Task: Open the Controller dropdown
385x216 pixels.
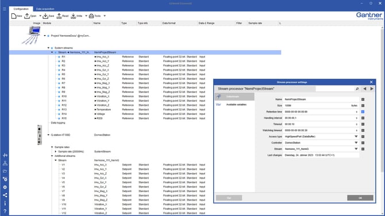Action: coord(356,142)
